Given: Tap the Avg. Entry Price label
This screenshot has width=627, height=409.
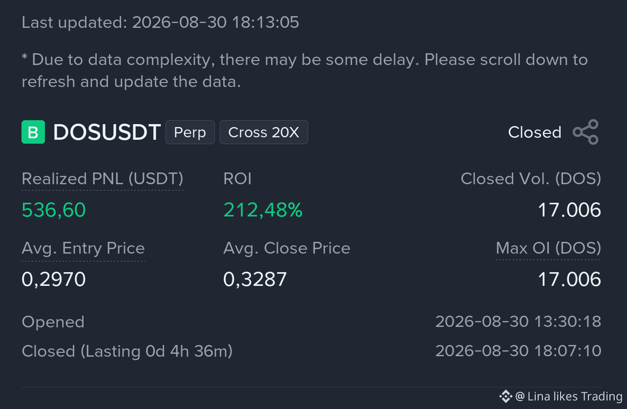Looking at the screenshot, I should [84, 248].
